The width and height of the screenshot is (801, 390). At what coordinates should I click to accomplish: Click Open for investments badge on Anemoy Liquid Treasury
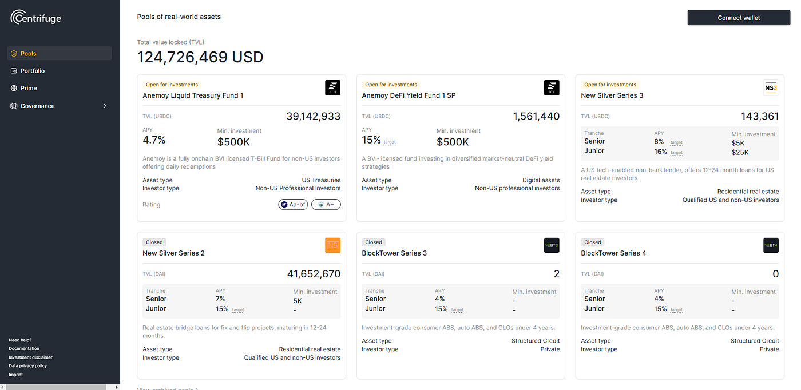172,85
